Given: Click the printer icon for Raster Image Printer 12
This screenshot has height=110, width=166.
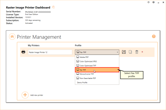Looking at the screenshot, I should (24, 52).
